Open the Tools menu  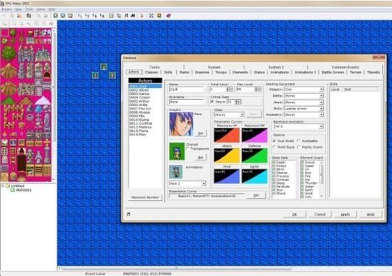click(30, 9)
